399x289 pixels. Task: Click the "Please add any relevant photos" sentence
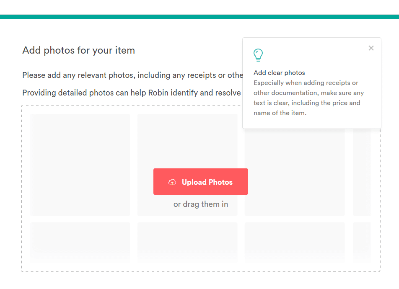[132, 75]
